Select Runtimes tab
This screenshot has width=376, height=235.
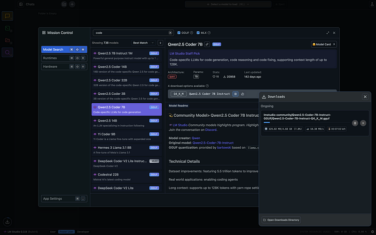[64, 58]
